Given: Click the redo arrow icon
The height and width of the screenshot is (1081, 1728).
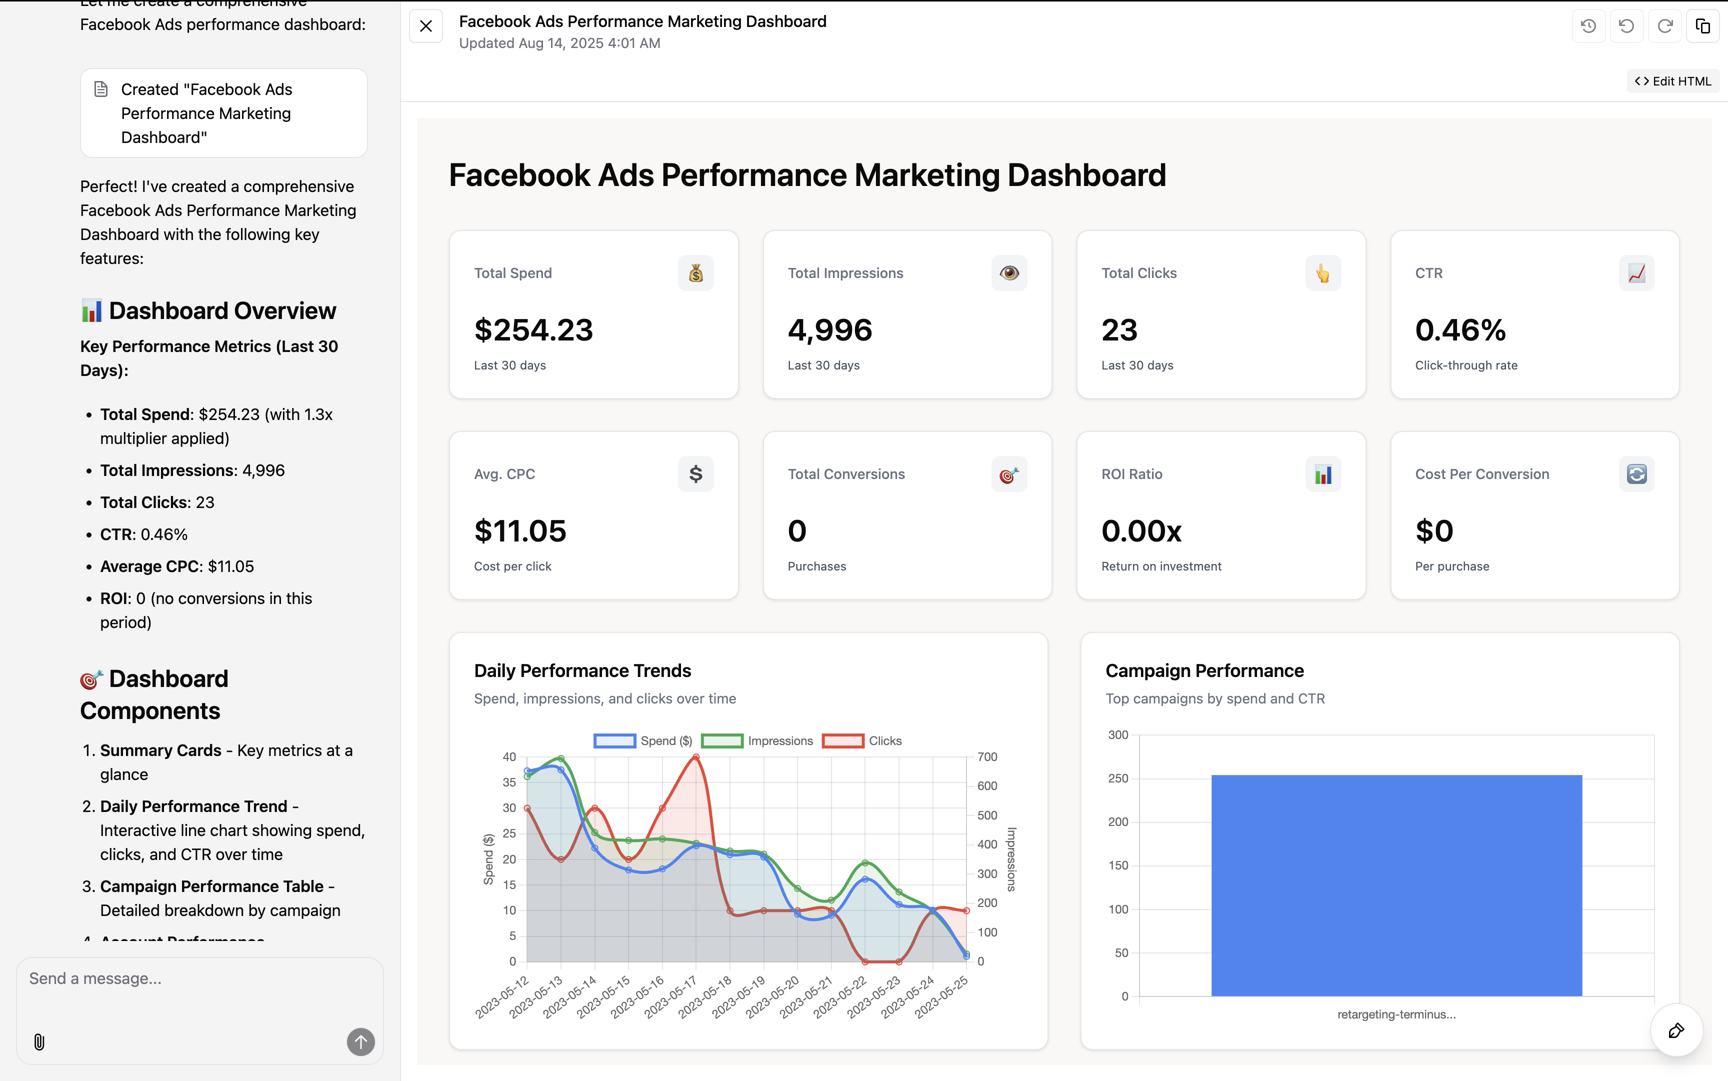Looking at the screenshot, I should click(1664, 26).
